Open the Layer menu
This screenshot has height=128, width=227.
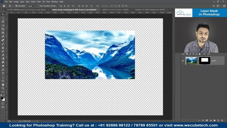coord(22,2)
